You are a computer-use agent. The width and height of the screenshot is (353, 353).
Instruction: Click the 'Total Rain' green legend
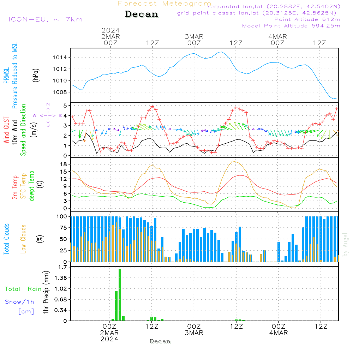pos(23,289)
